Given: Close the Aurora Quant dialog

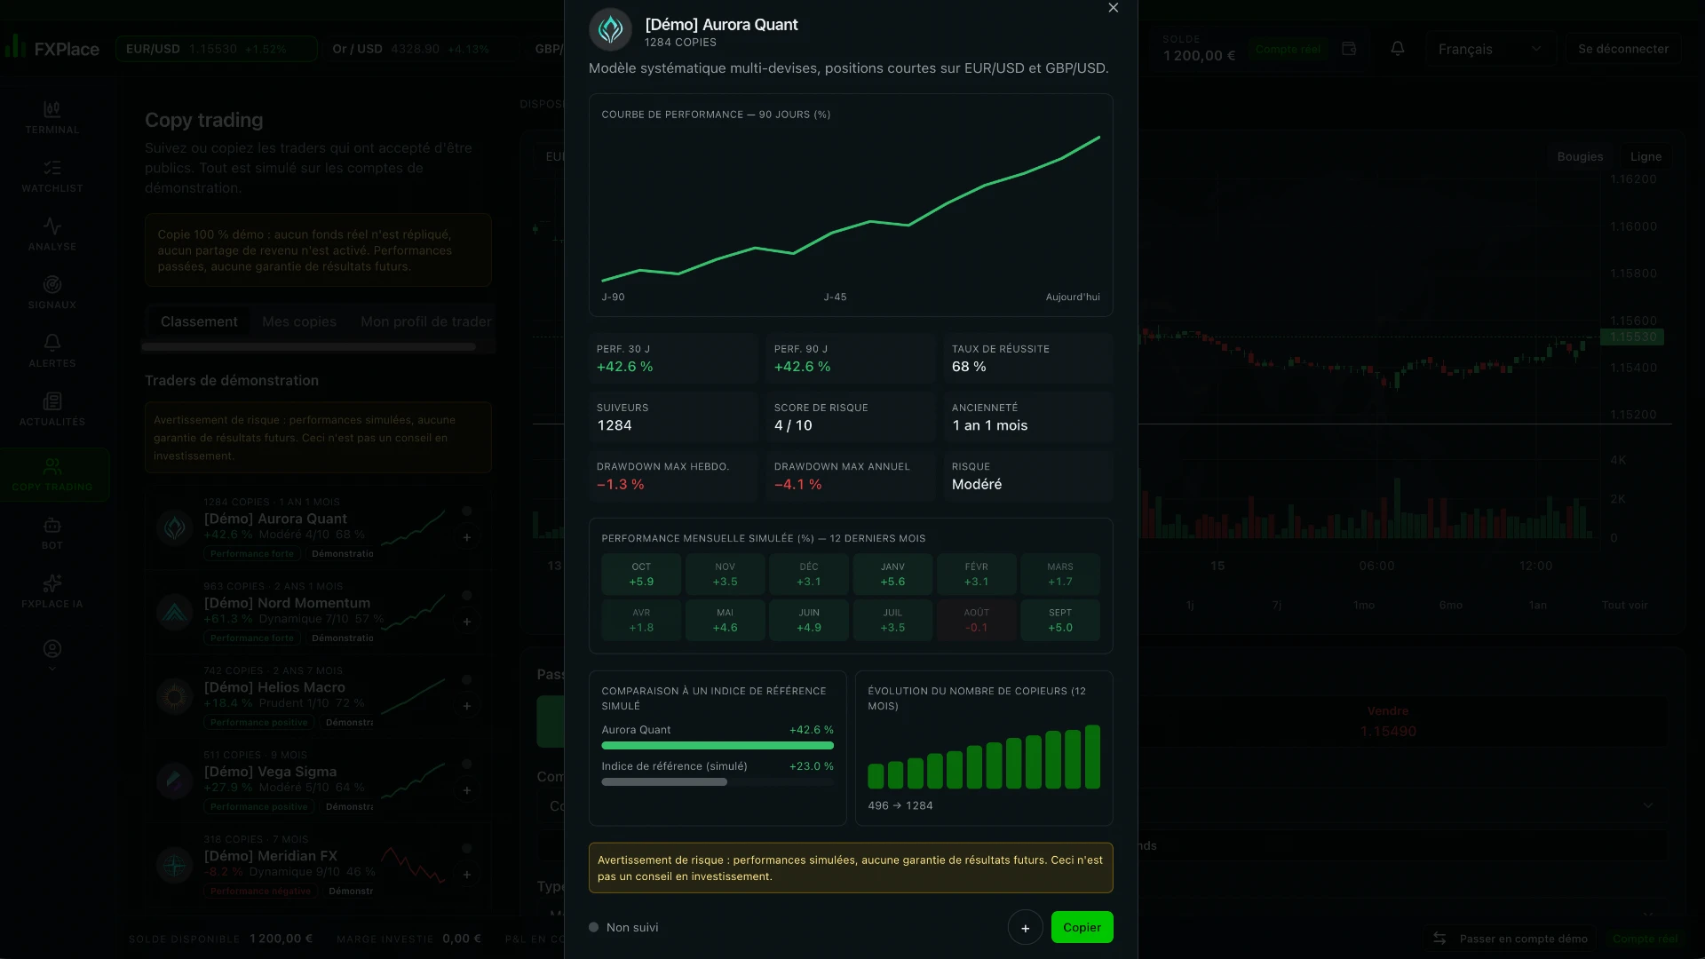Looking at the screenshot, I should [1113, 8].
